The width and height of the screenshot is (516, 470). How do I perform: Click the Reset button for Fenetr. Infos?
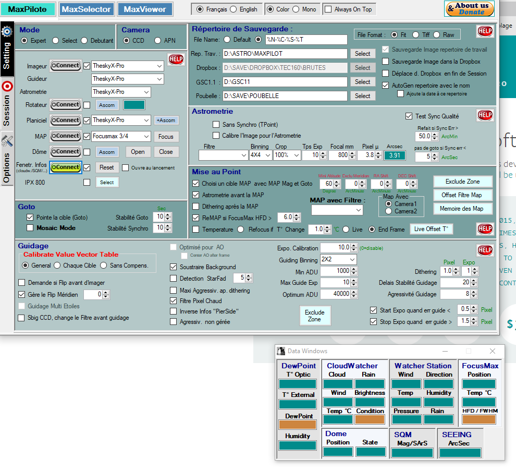pyautogui.click(x=107, y=167)
